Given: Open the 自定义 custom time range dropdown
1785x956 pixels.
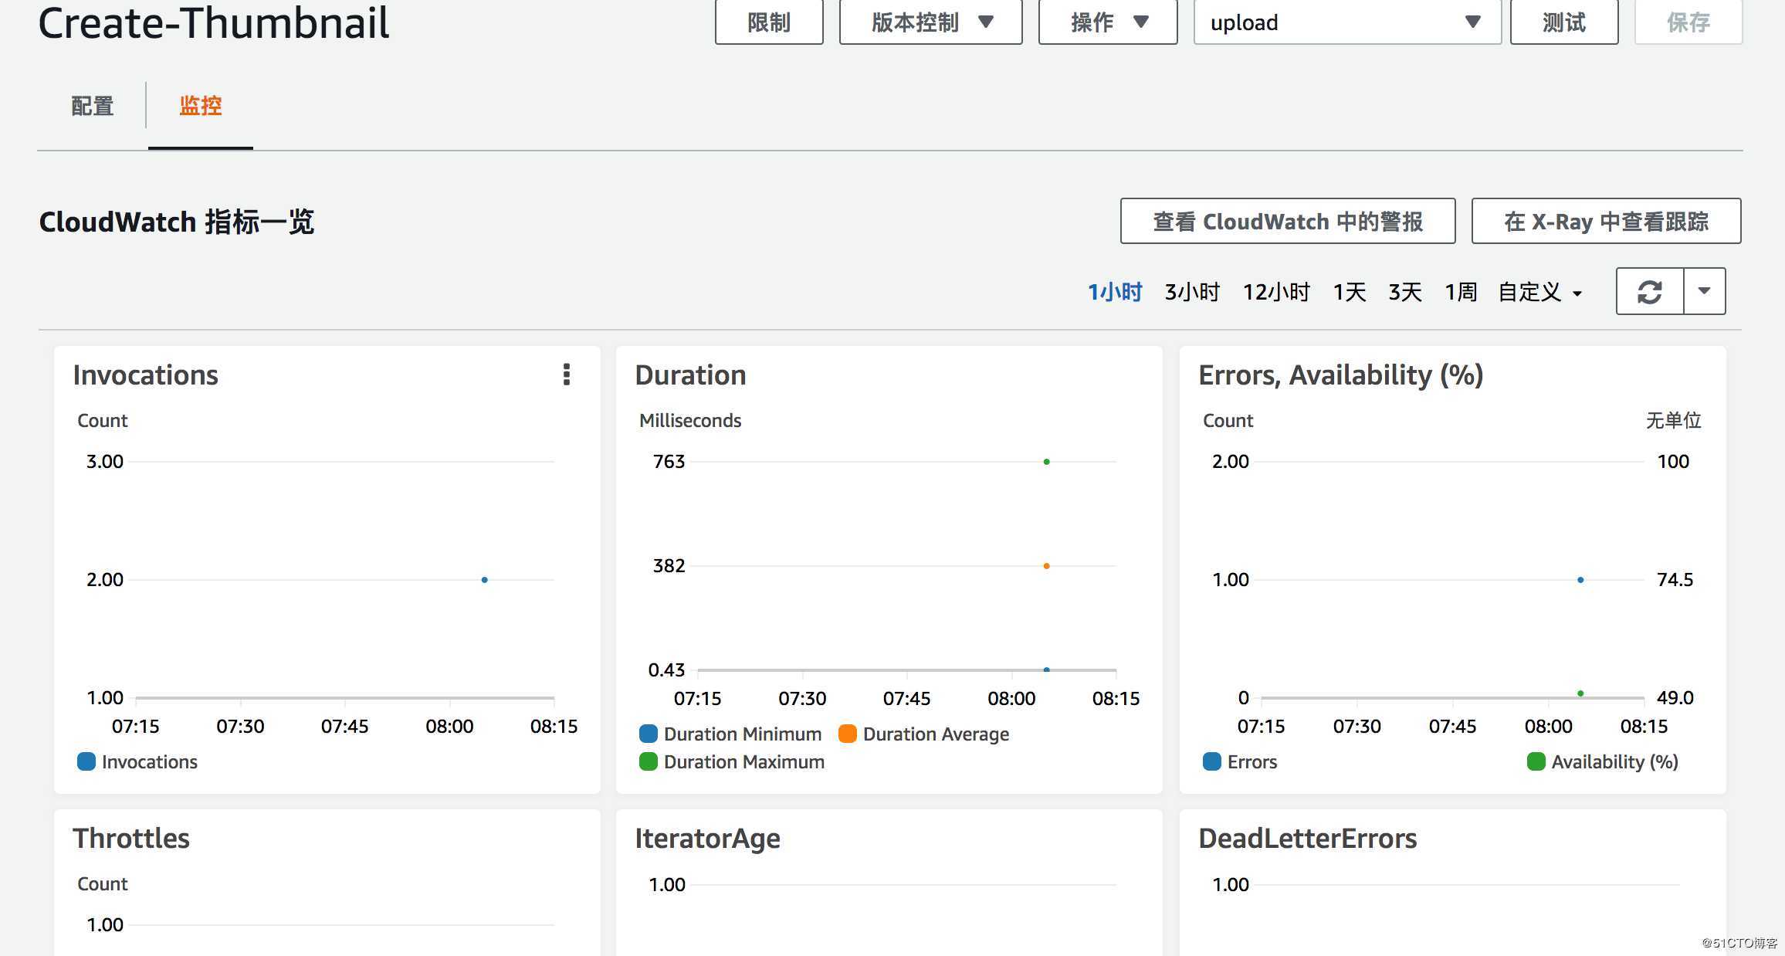Looking at the screenshot, I should coord(1540,292).
